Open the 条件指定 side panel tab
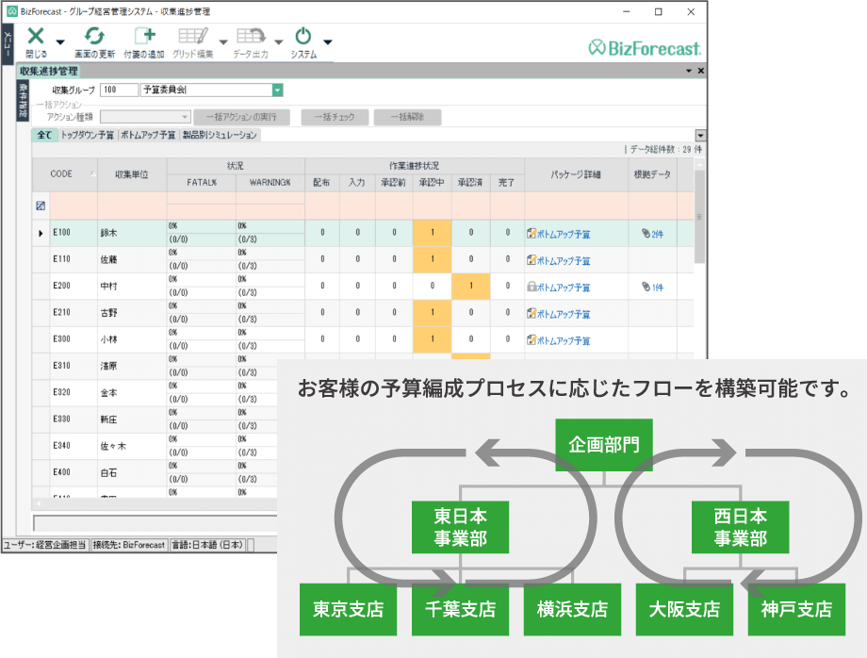This screenshot has height=658, width=867. tap(23, 101)
